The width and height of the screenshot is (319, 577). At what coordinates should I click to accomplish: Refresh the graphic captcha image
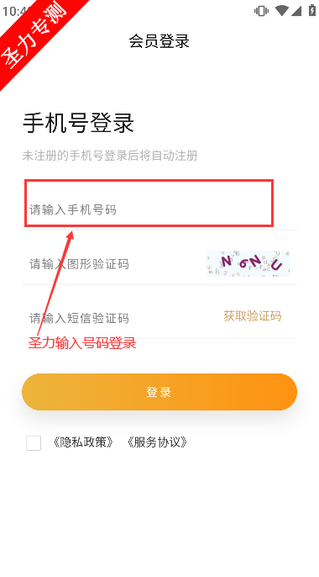tap(248, 263)
